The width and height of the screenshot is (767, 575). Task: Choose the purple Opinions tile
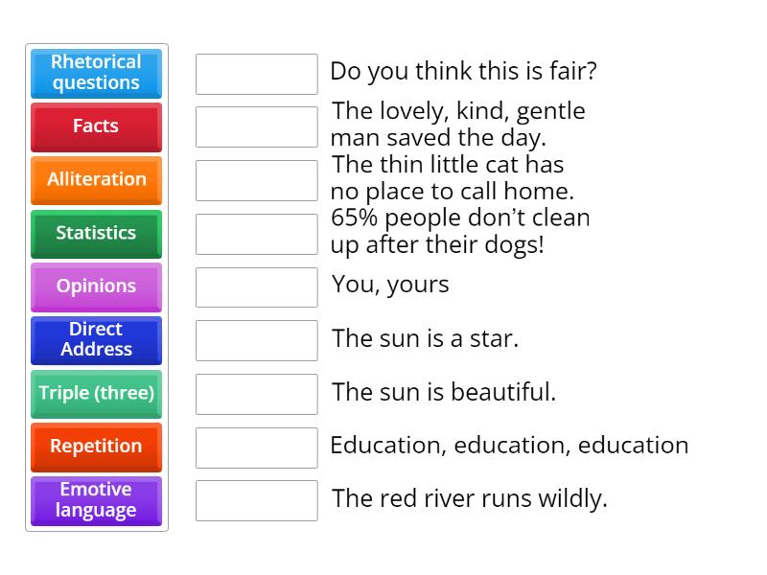[96, 287]
